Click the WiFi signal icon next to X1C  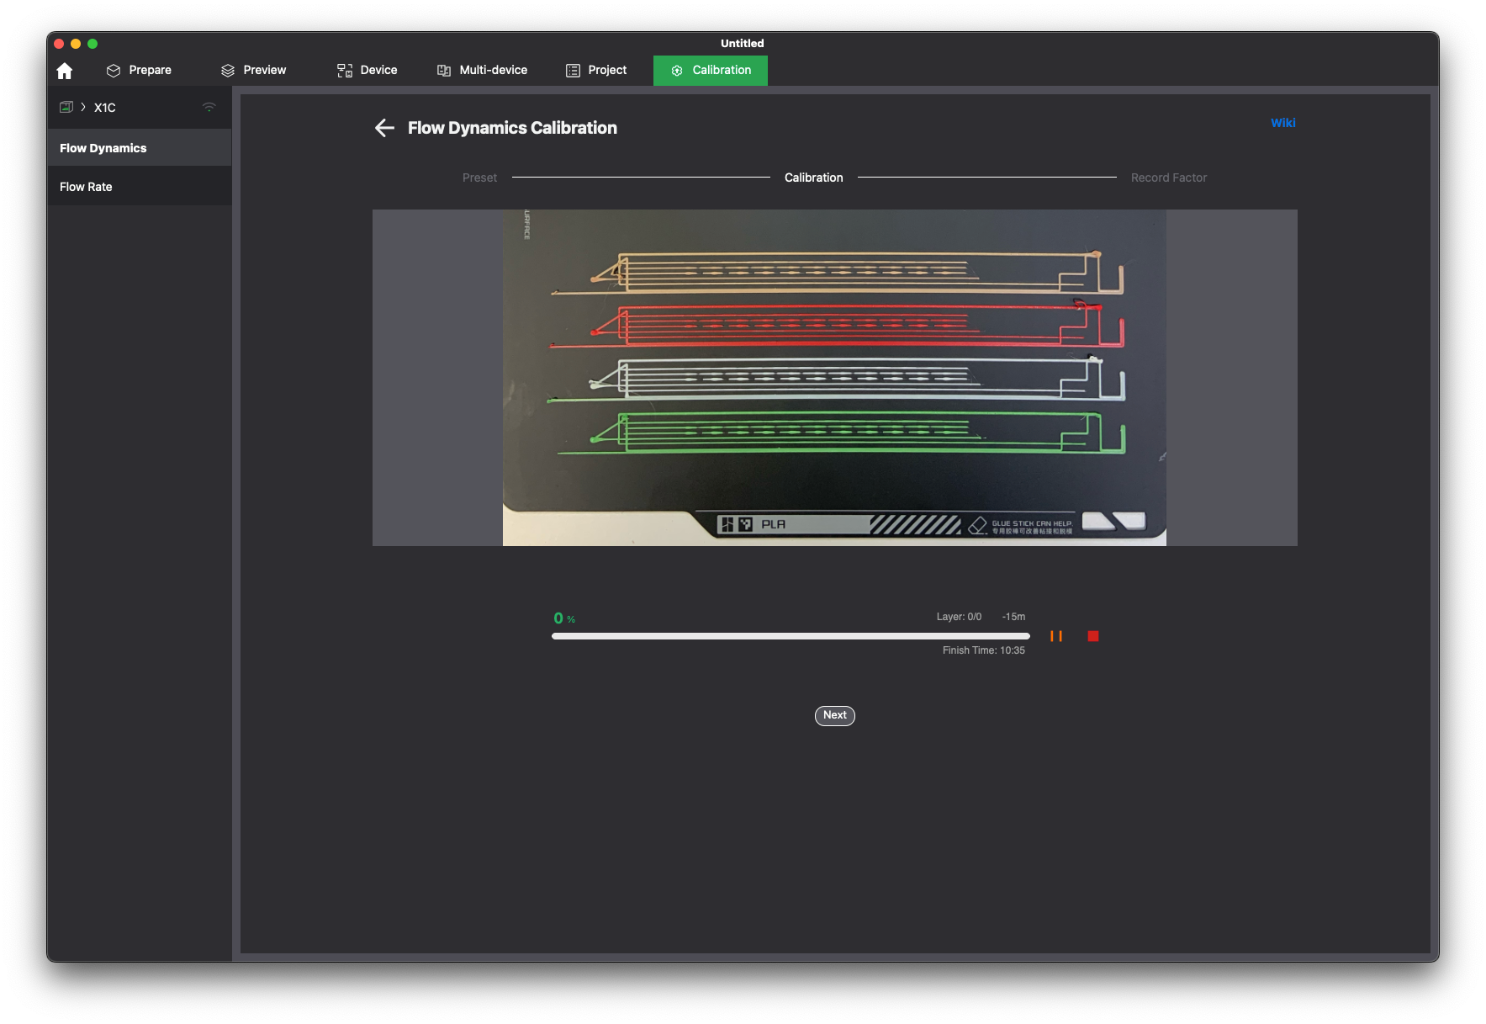coord(209,107)
